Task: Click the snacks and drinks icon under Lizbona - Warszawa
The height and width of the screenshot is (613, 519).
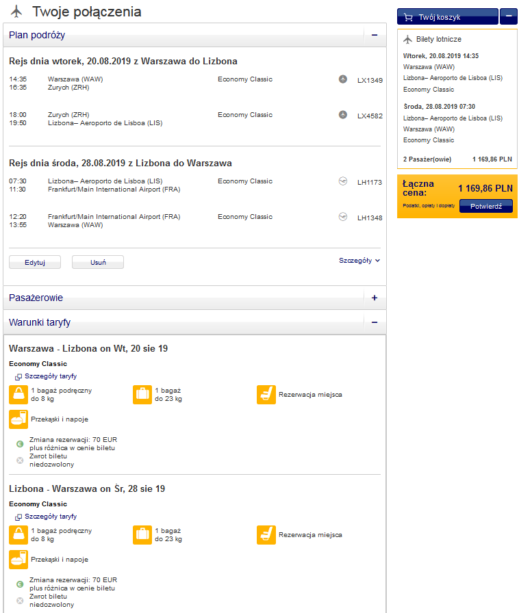Action: click(18, 560)
